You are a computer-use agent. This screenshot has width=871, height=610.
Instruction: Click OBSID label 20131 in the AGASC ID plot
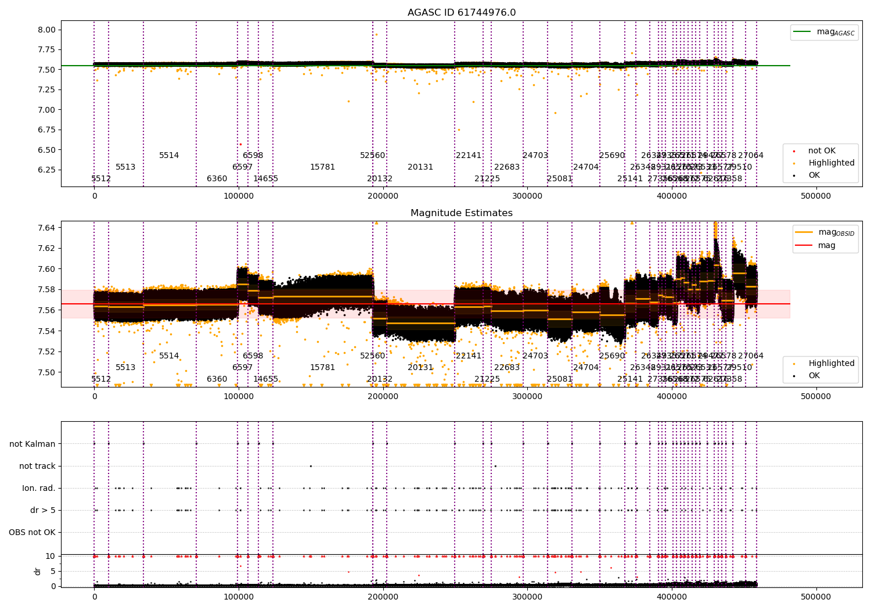pos(420,167)
